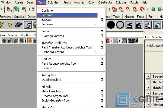Select Make Hole Tool

click(x=51, y=91)
